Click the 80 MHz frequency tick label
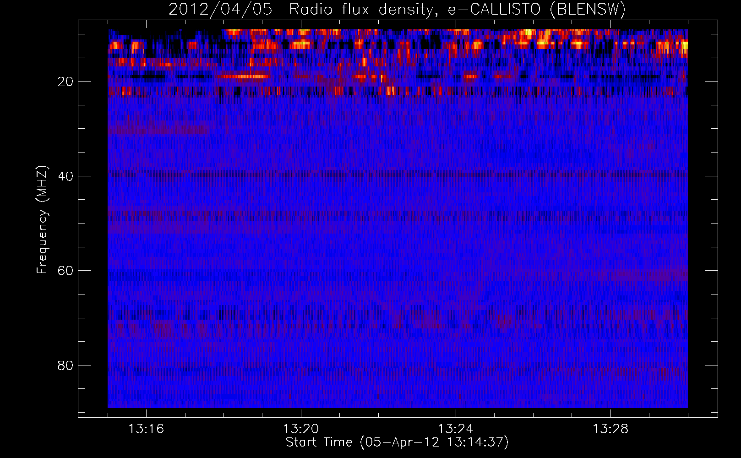Viewport: 741px width, 458px height. [65, 365]
